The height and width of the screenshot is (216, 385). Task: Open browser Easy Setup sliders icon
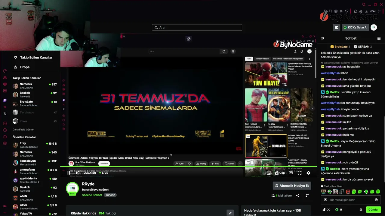[x=379, y=11]
